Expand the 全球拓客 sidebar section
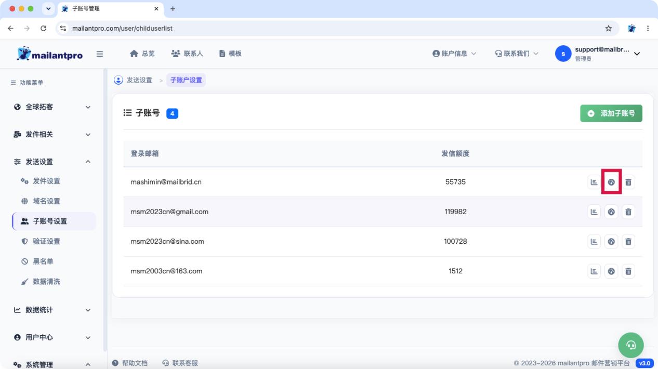Viewport: 658px width, 369px height. (x=52, y=107)
